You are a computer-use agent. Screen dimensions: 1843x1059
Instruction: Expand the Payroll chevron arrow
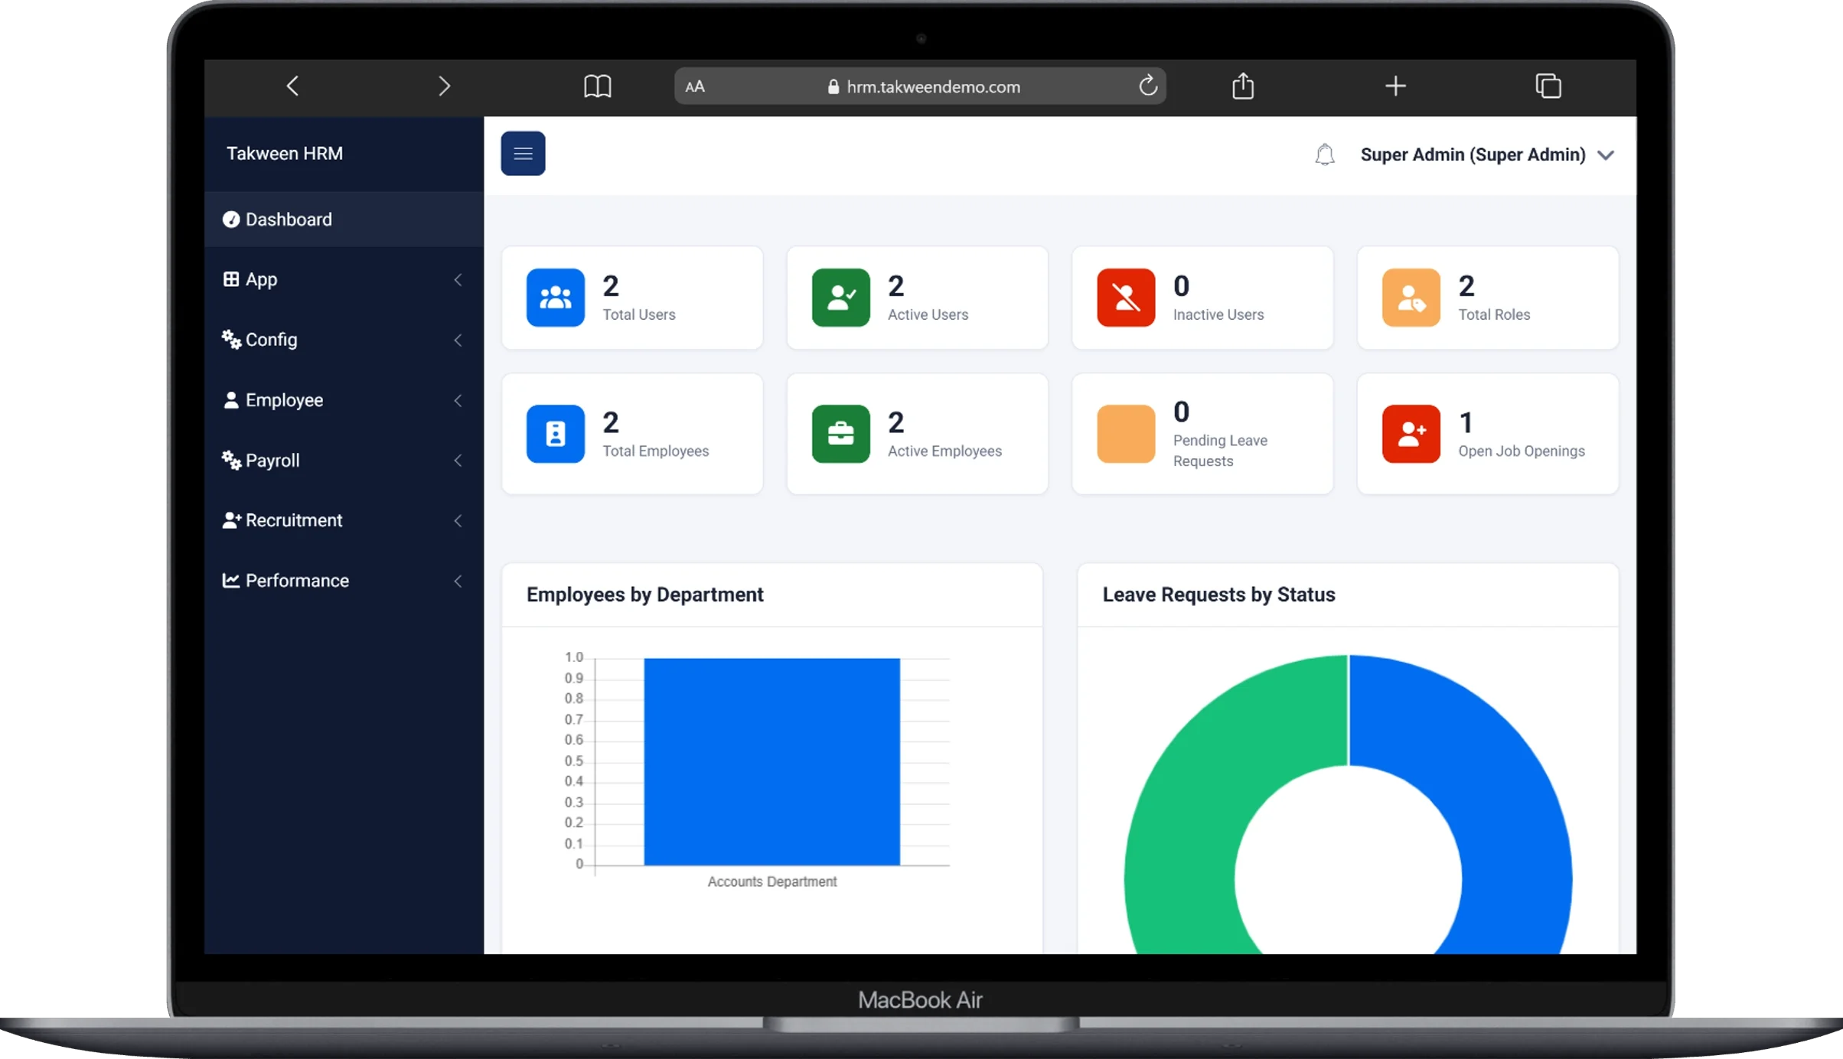[458, 461]
